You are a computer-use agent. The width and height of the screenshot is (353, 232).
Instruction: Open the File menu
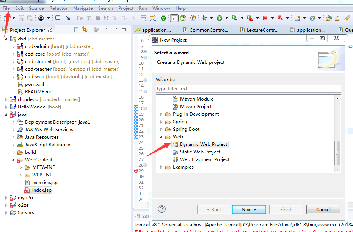click(6, 8)
